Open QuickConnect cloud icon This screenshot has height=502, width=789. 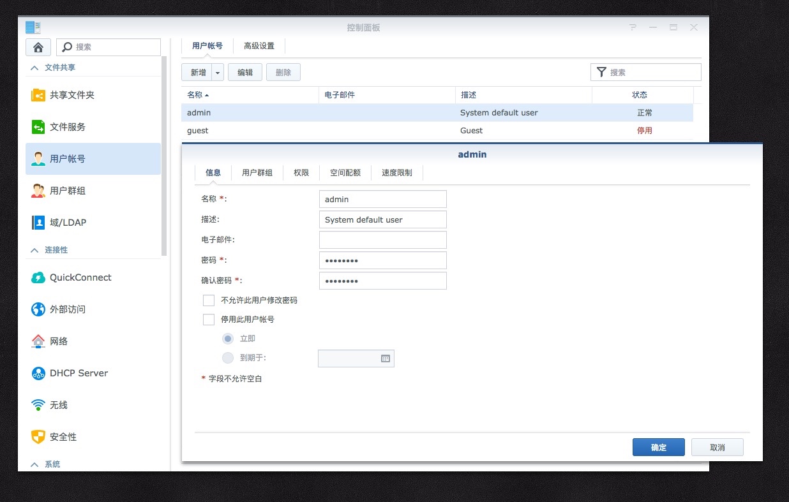(x=38, y=277)
